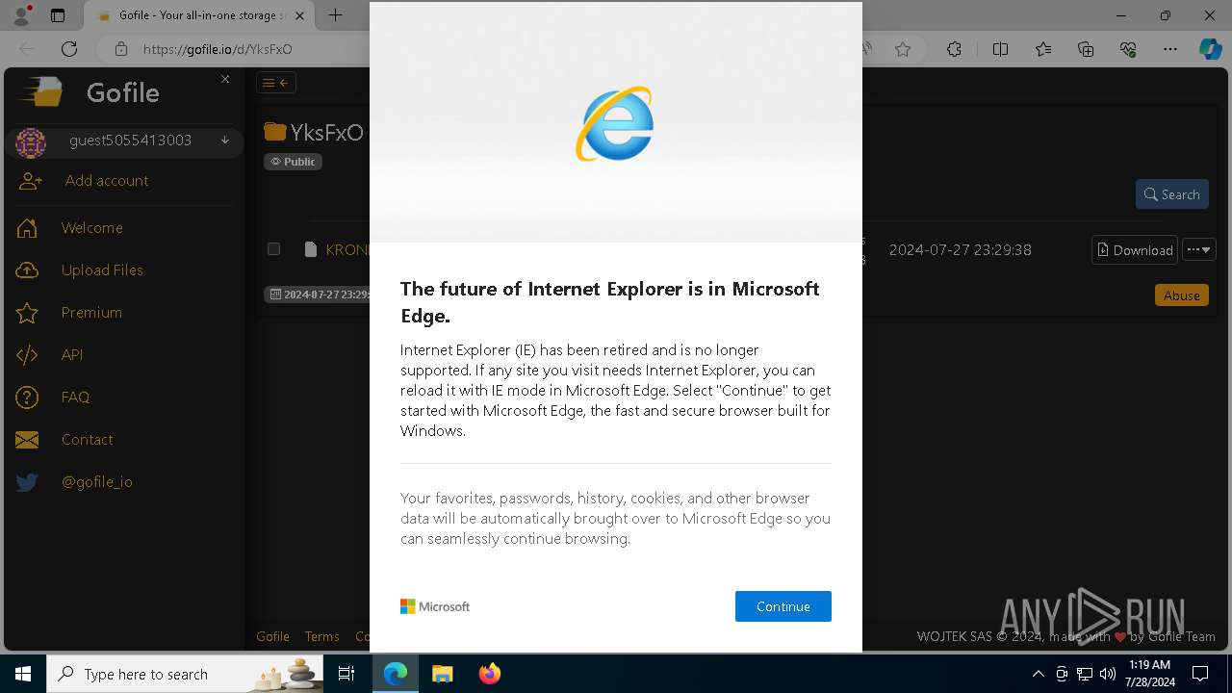Open the API code brackets icon
Viewport: 1232px width, 693px height.
point(27,355)
